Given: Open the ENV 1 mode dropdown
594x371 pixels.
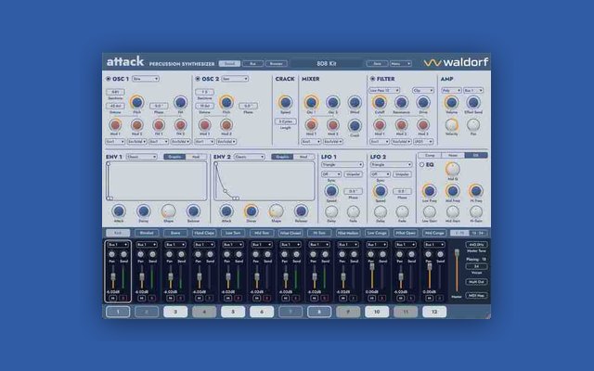Looking at the screenshot, I should pyautogui.click(x=142, y=157).
